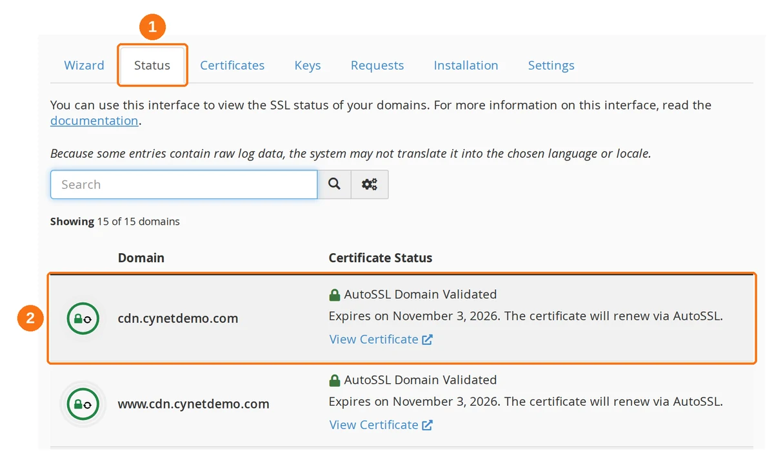Click external-link icon in cdn.cynetdemo.com row
774x458 pixels.
pyautogui.click(x=427, y=339)
